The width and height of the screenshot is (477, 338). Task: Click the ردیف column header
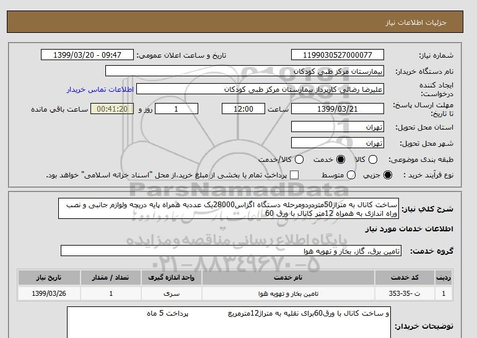444,277
